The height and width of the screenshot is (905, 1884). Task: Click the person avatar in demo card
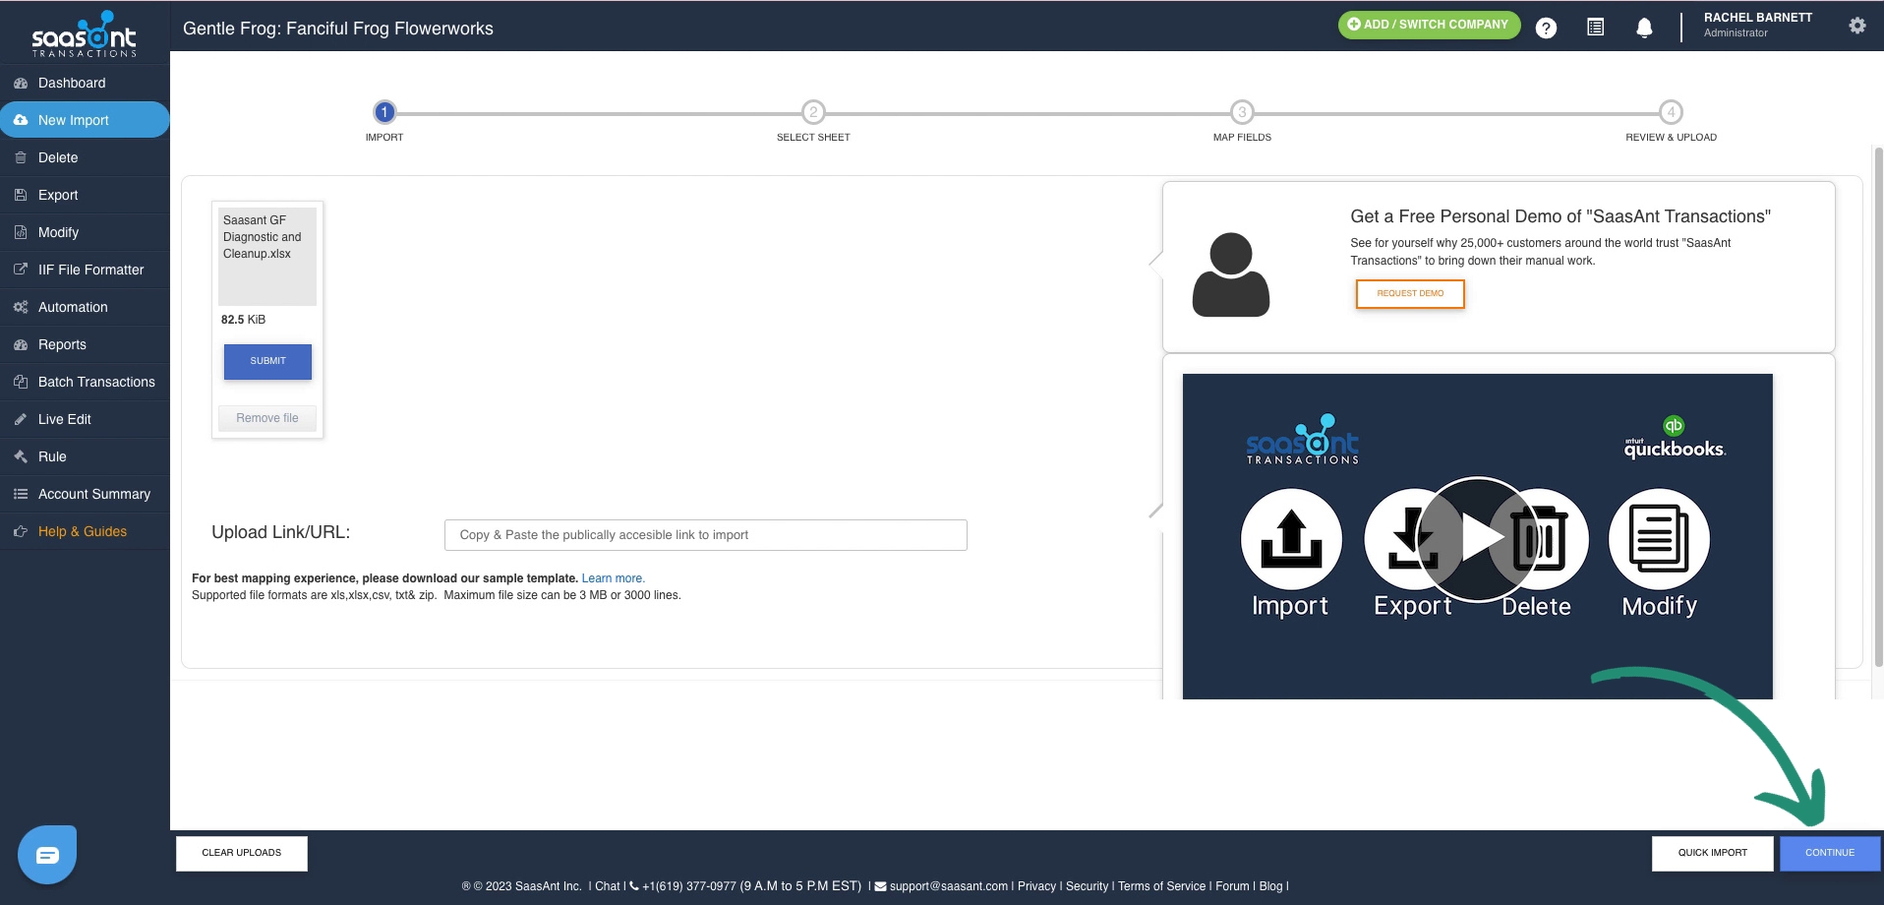coord(1231,274)
